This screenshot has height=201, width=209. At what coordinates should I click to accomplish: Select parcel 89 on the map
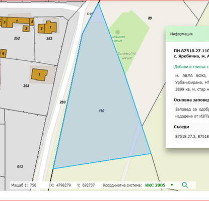coord(150,18)
